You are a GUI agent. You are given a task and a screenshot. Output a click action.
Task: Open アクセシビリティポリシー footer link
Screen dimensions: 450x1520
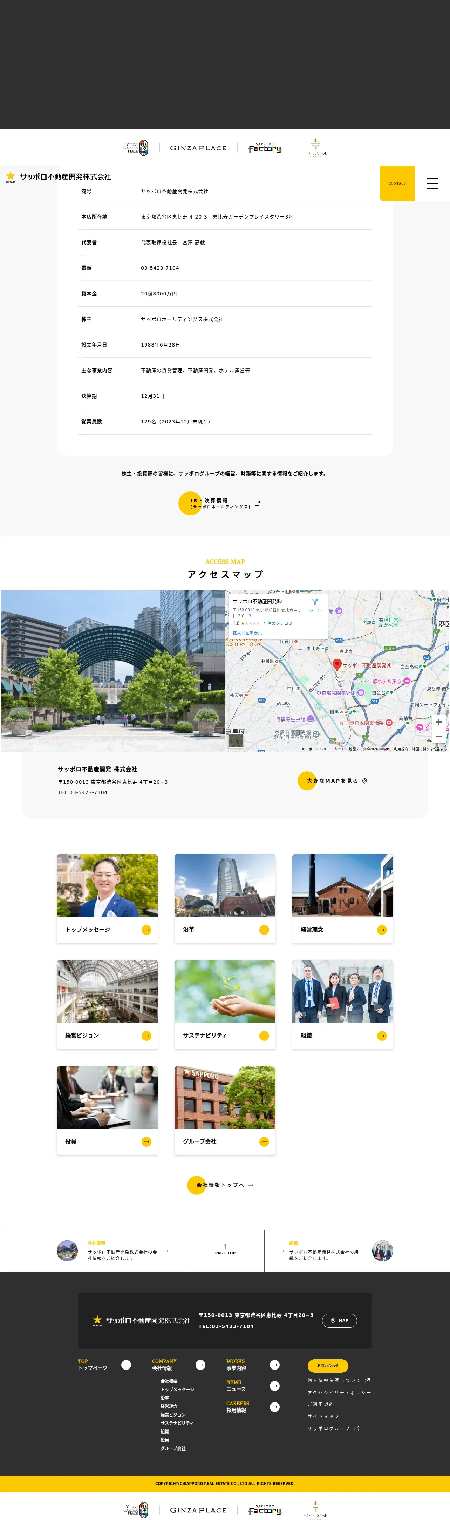click(x=339, y=1393)
